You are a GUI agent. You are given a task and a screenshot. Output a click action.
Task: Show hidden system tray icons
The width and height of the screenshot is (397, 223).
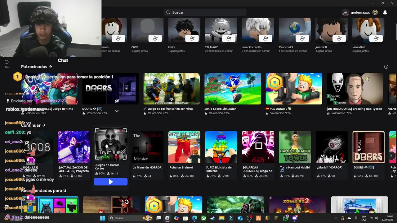[336, 218]
